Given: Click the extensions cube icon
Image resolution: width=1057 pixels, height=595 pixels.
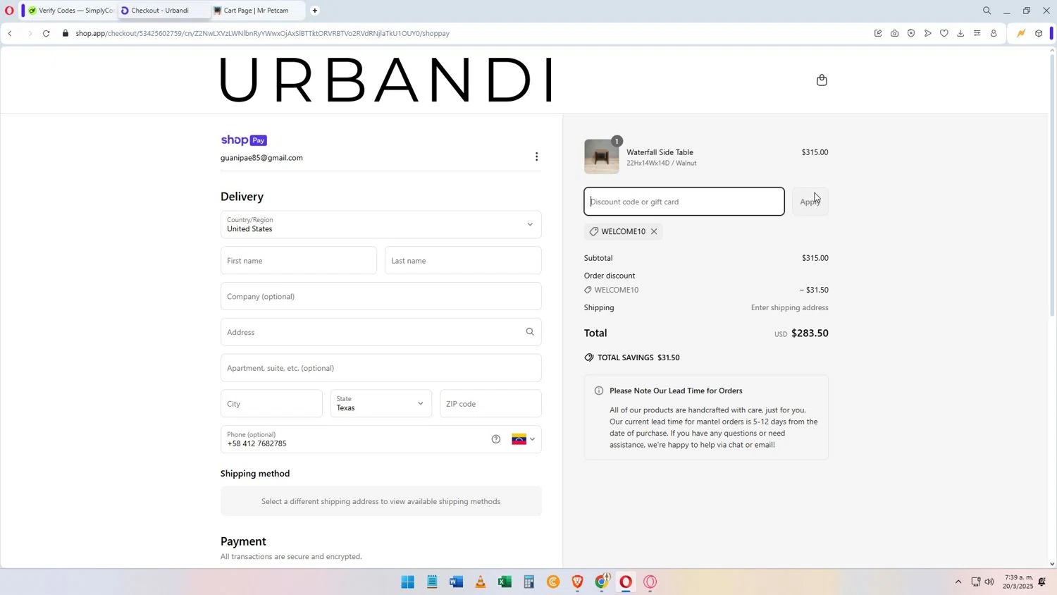Looking at the screenshot, I should pos(1039,33).
